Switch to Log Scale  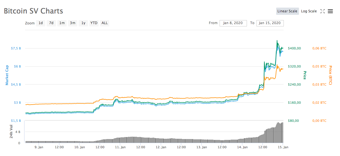click(309, 11)
